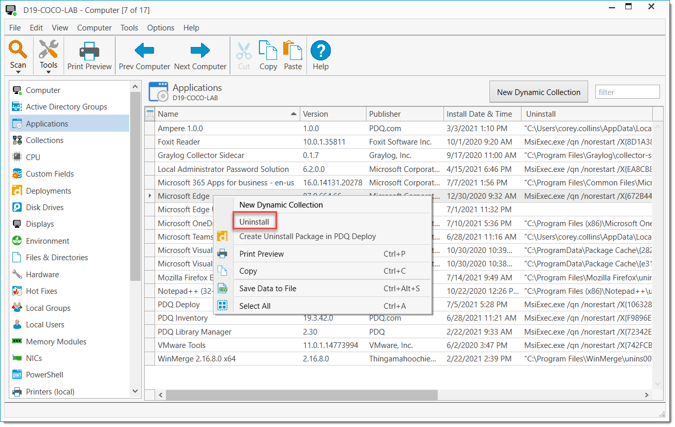Image resolution: width=675 pixels, height=427 pixels.
Task: Sort by Name column header
Action: 228,114
